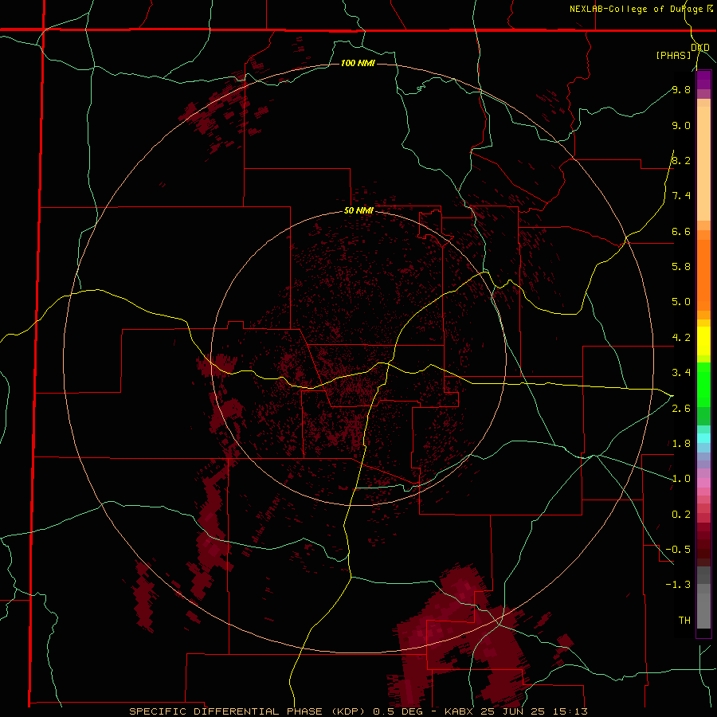Click the 100 NMI range ring label

click(358, 63)
